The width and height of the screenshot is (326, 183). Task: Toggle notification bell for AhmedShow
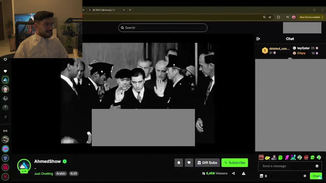(179, 163)
